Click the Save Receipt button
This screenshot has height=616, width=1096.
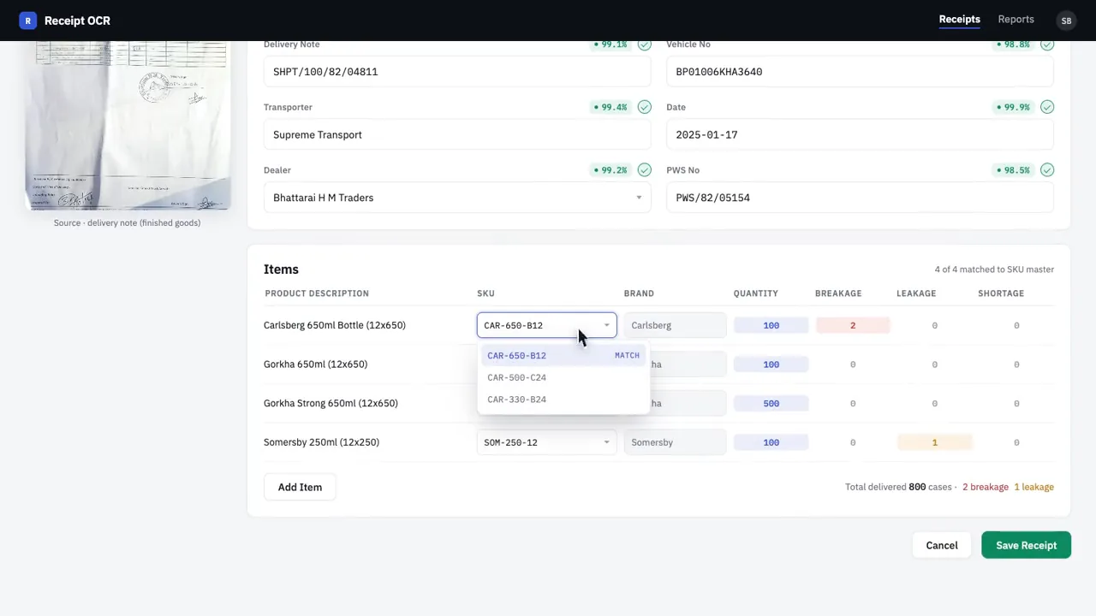click(1026, 545)
